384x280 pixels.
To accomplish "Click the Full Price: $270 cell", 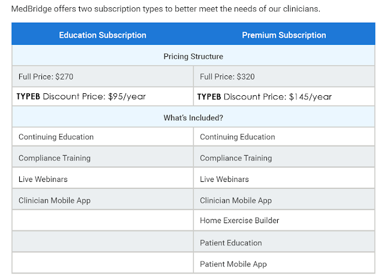I will coord(46,77).
